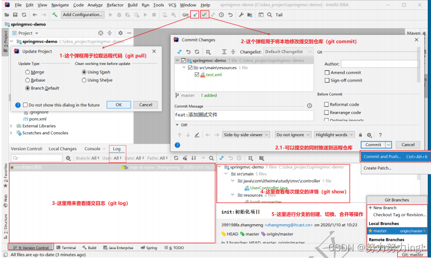The image size is (431, 258).
Task: Click the Git rollback icon in toolbar
Action: click(230, 15)
